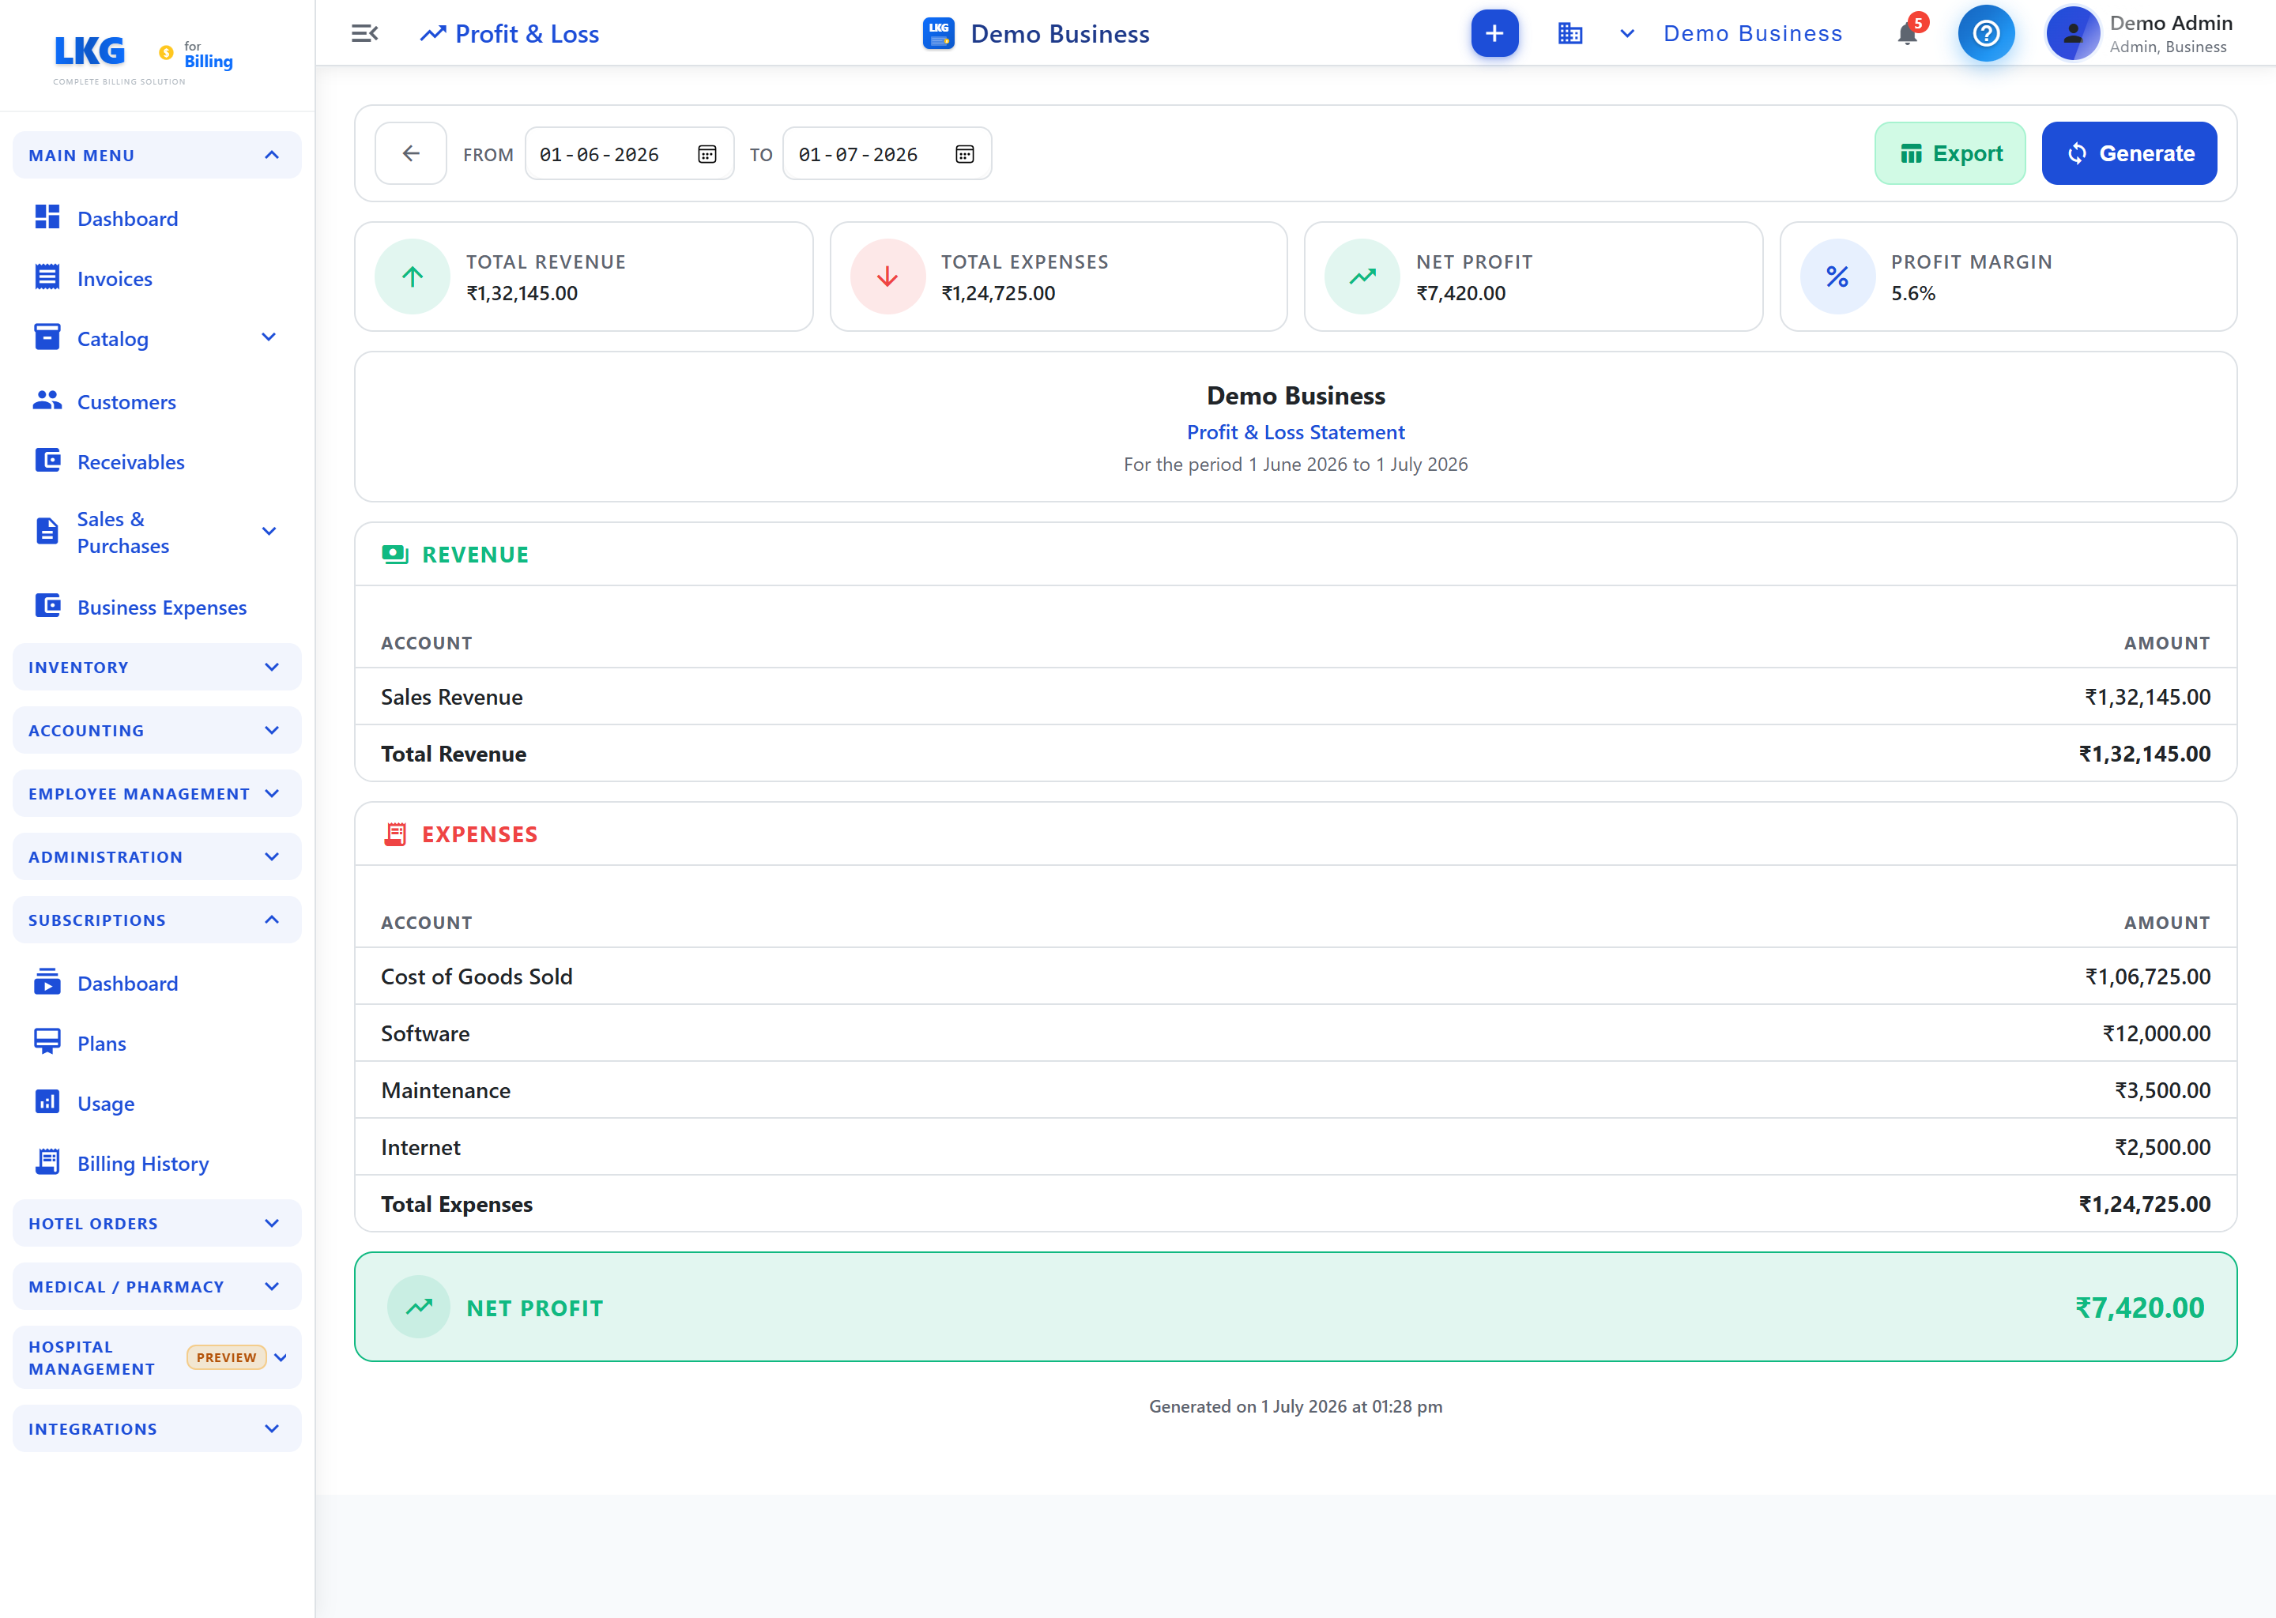Click the back arrow button
This screenshot has width=2276, height=1618.
tap(411, 153)
